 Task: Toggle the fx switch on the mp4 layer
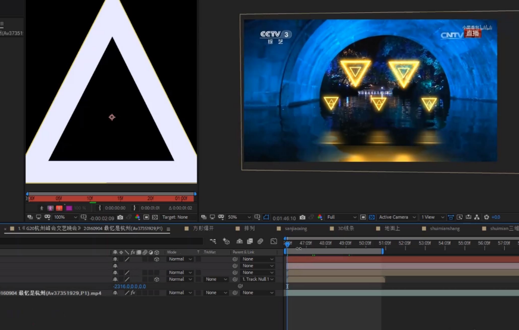point(133,293)
